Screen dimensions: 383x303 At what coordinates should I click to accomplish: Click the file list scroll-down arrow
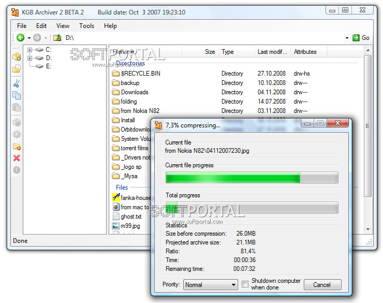tap(367, 229)
